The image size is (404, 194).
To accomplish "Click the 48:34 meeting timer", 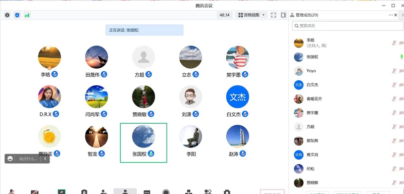I will click(x=224, y=15).
